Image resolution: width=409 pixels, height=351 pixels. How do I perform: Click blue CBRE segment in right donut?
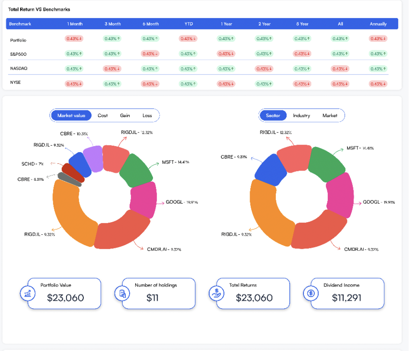271,170
